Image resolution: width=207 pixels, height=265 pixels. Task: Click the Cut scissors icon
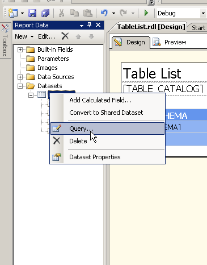coord(61,13)
